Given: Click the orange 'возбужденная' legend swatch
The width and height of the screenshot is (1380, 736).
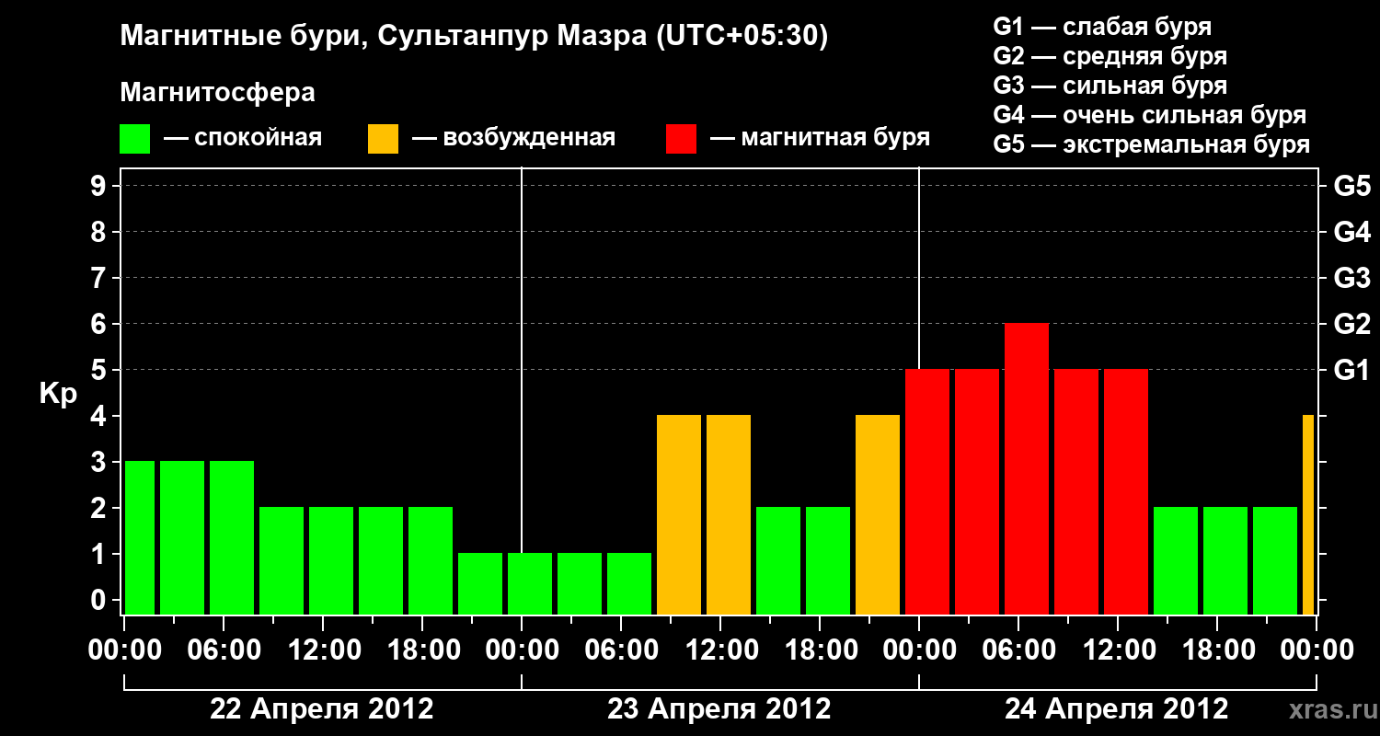Looking at the screenshot, I should click(383, 139).
